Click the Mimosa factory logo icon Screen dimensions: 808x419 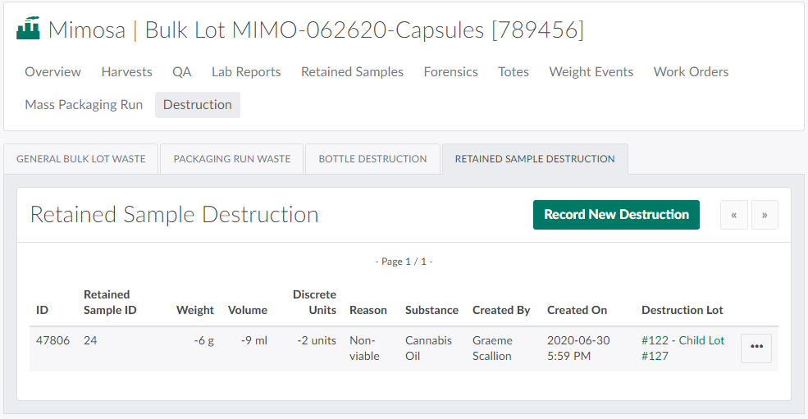(28, 30)
